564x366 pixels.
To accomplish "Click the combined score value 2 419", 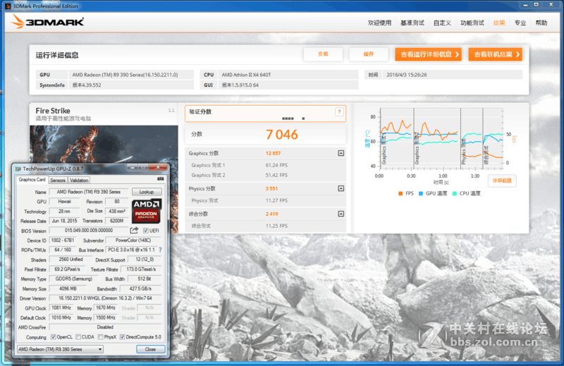I will coord(271,214).
